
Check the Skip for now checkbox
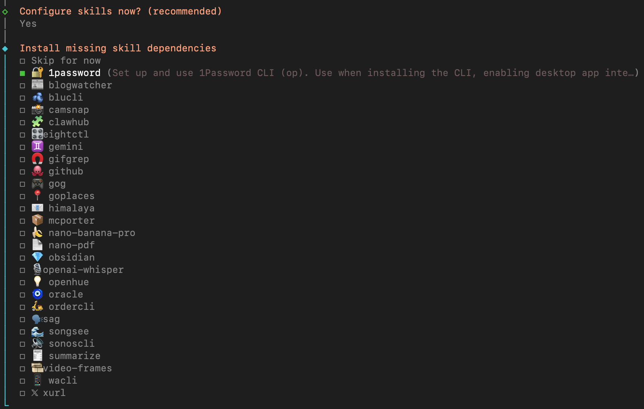click(22, 61)
